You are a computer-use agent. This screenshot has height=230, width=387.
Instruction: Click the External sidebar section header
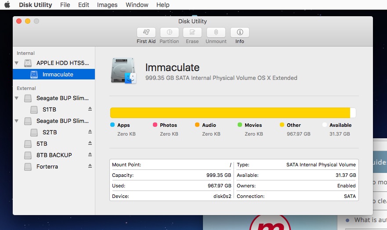click(26, 88)
